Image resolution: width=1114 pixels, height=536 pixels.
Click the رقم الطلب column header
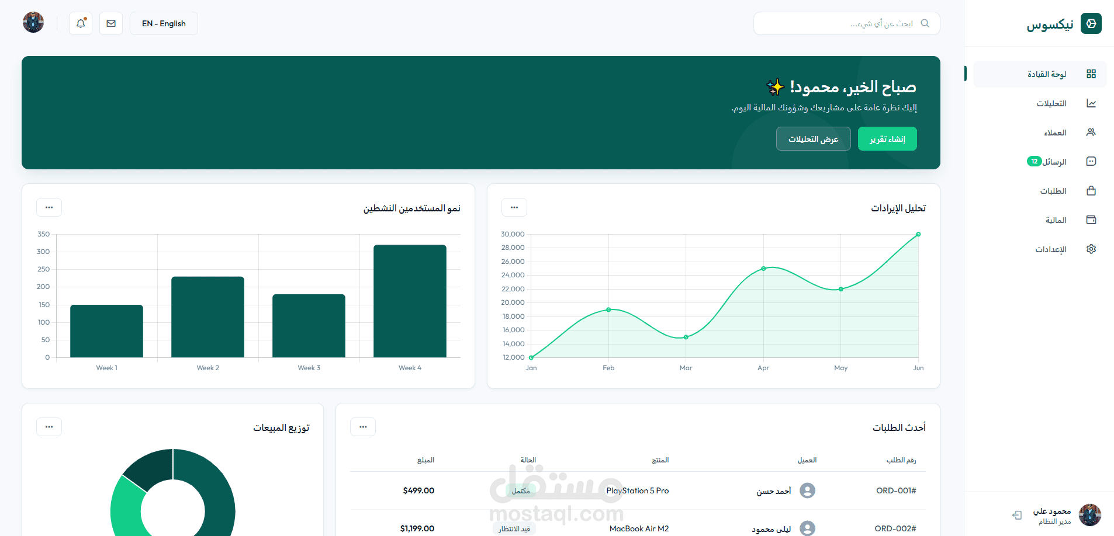901,460
